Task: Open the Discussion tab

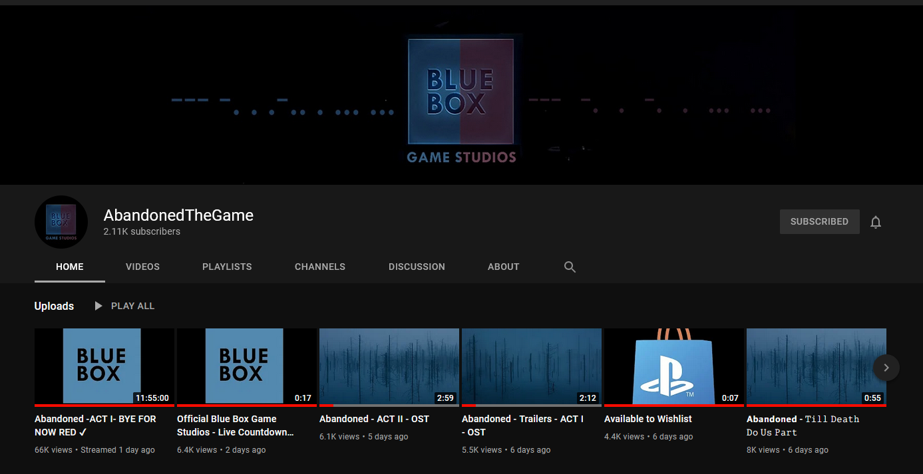Action: [x=417, y=267]
